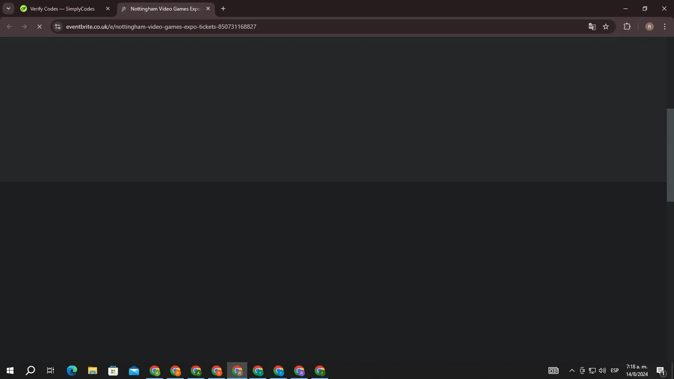This screenshot has height=379, width=674.
Task: Open the Mail app from the taskbar
Action: [134, 370]
